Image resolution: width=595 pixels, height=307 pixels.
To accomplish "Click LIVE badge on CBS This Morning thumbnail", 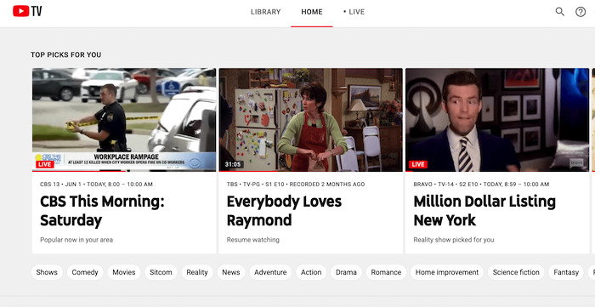I will pos(45,164).
